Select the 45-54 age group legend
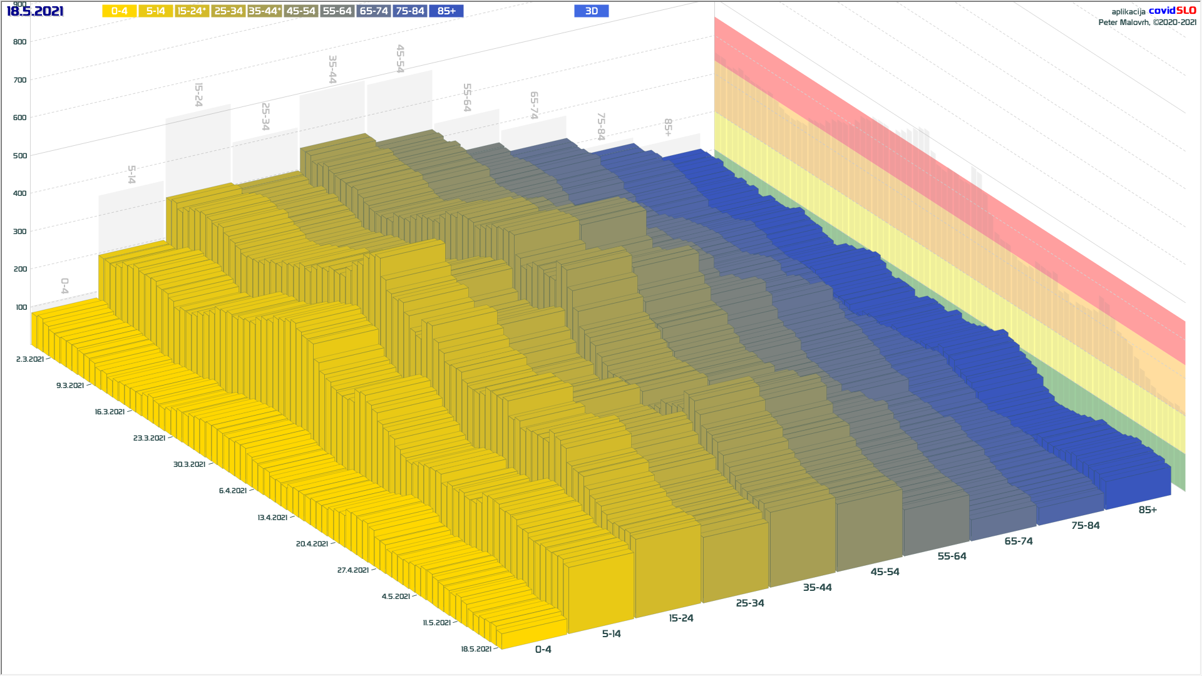Viewport: 1202px width, 676px height. click(300, 11)
